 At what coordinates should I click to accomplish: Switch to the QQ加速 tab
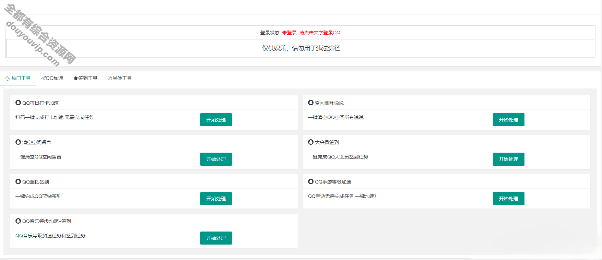(x=52, y=78)
